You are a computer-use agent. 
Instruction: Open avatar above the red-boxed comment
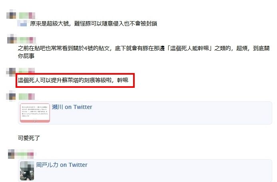[x=11, y=72]
